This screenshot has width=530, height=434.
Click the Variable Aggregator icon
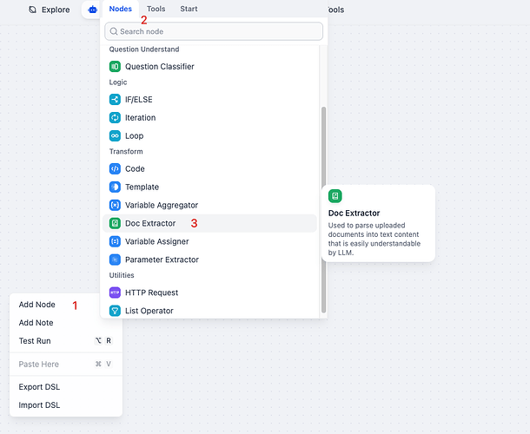pyautogui.click(x=115, y=205)
